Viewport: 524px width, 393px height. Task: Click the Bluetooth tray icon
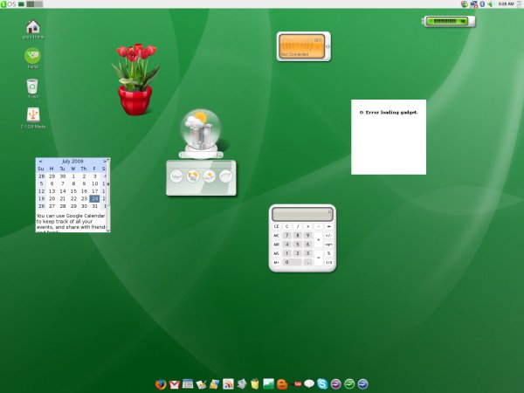pos(482,4)
